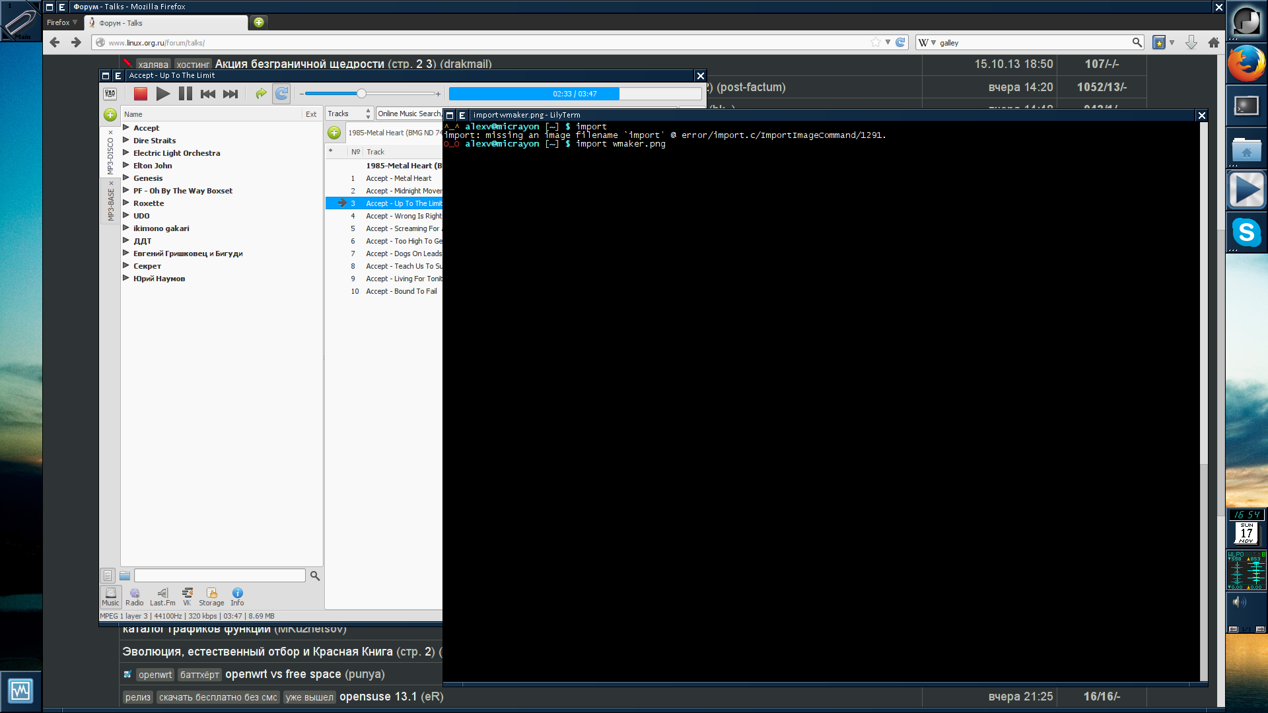Open the Info panel
This screenshot has height=713, width=1268.
(237, 597)
